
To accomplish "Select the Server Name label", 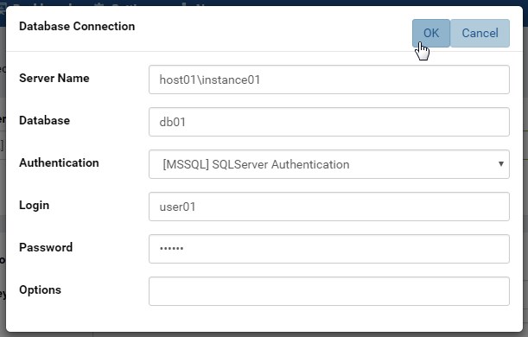I will (54, 78).
